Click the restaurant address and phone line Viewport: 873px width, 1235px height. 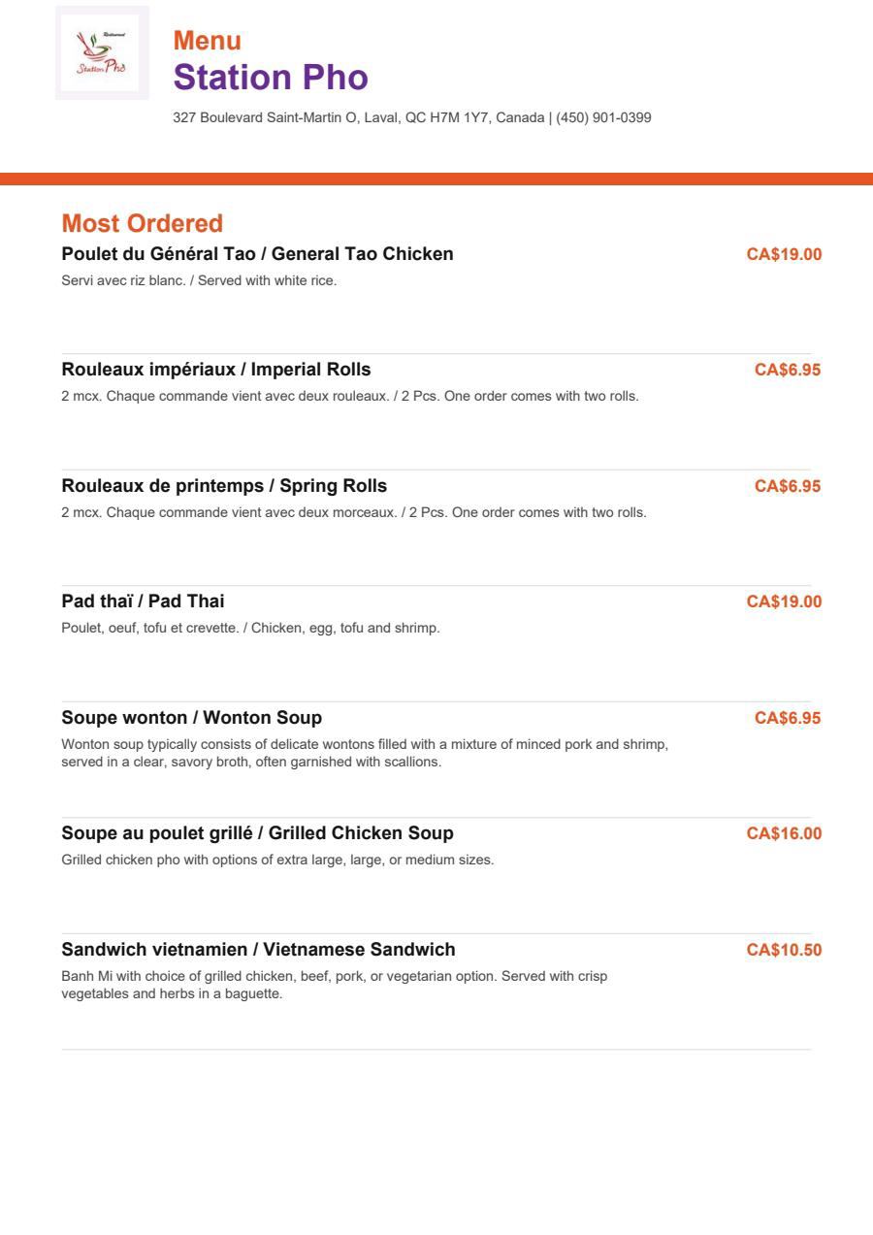tap(412, 117)
